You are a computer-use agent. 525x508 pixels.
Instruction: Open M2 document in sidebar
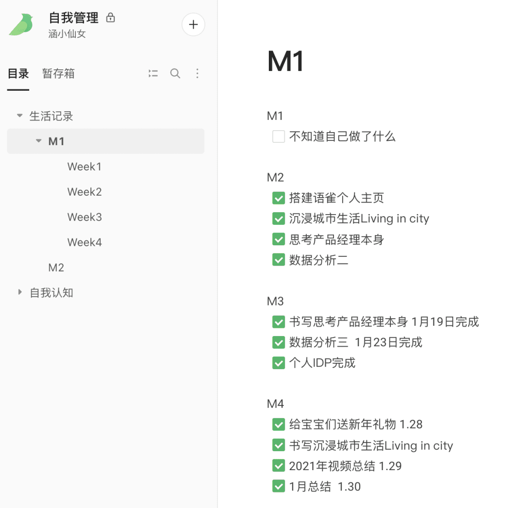click(x=56, y=268)
